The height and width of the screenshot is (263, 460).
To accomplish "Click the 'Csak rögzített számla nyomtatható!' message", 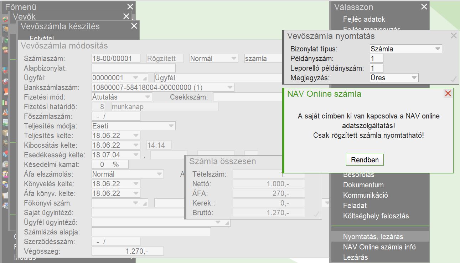I will (x=369, y=136).
